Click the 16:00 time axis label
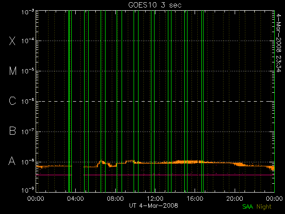The width and height of the screenshot is (285, 214). click(195, 198)
